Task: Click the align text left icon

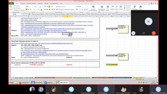Action: pos(45,9)
